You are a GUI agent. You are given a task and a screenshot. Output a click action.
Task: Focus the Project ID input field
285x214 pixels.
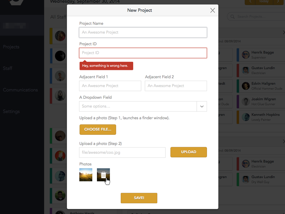tap(143, 53)
